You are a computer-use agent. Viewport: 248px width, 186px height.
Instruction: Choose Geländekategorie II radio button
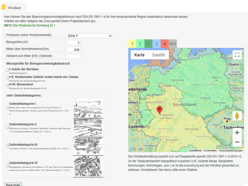pos(7,127)
